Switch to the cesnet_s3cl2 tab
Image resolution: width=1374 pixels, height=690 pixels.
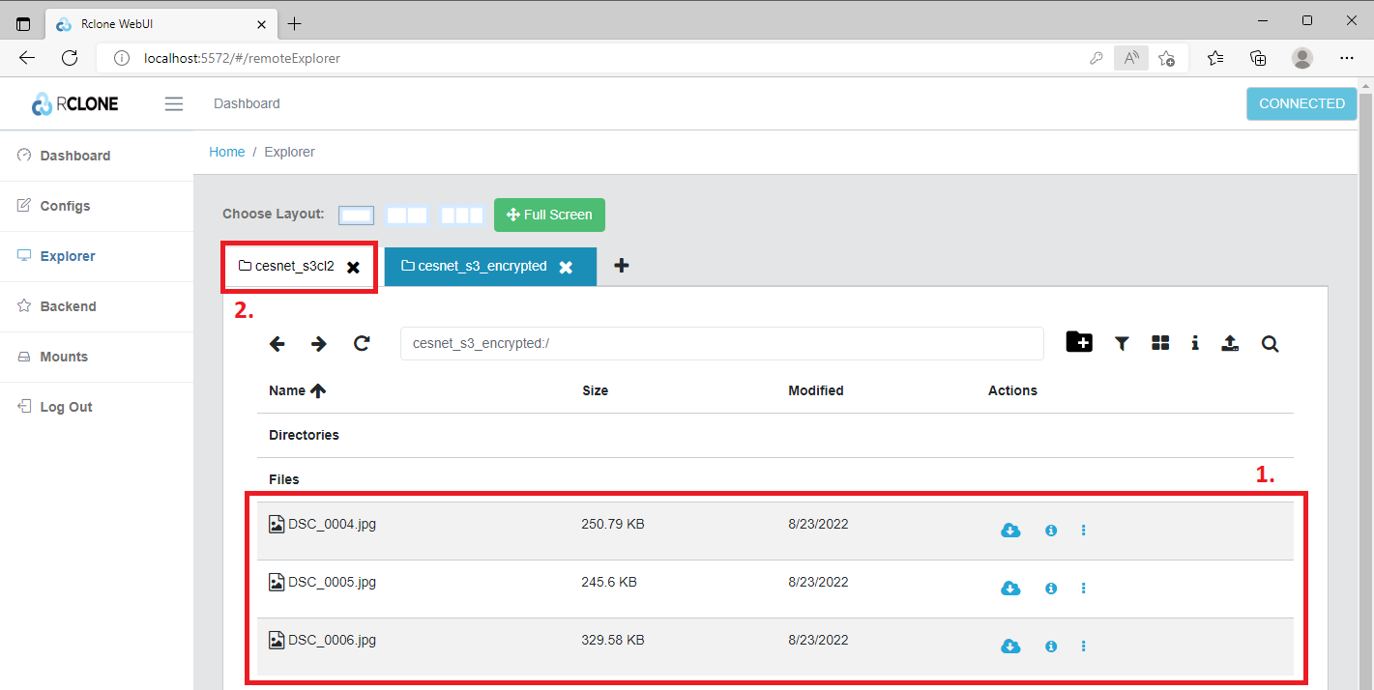click(x=288, y=266)
